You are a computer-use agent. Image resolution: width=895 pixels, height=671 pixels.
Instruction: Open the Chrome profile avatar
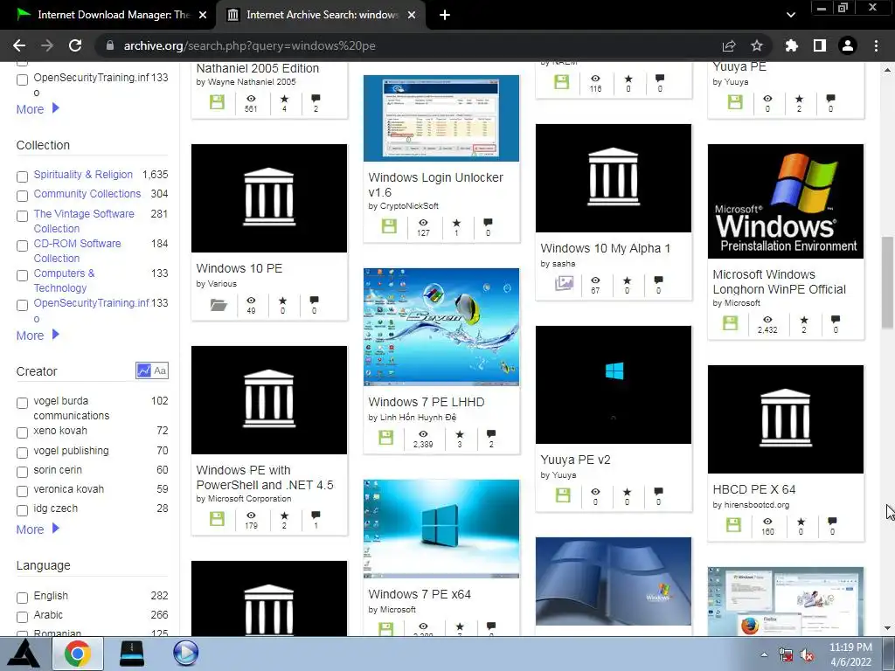[848, 45]
